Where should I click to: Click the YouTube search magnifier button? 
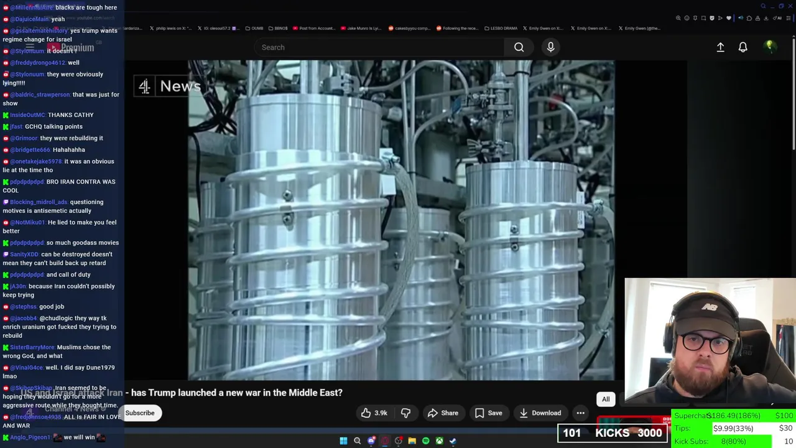pyautogui.click(x=519, y=47)
